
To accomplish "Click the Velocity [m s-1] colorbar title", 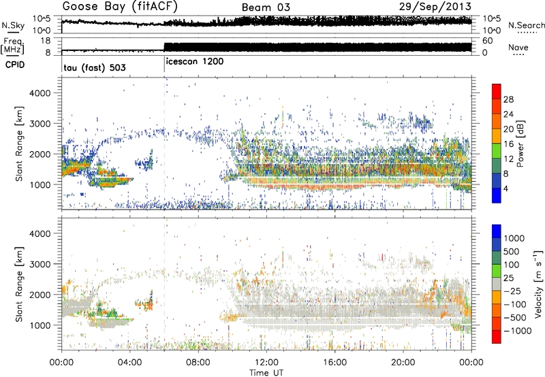I will coord(538,284).
